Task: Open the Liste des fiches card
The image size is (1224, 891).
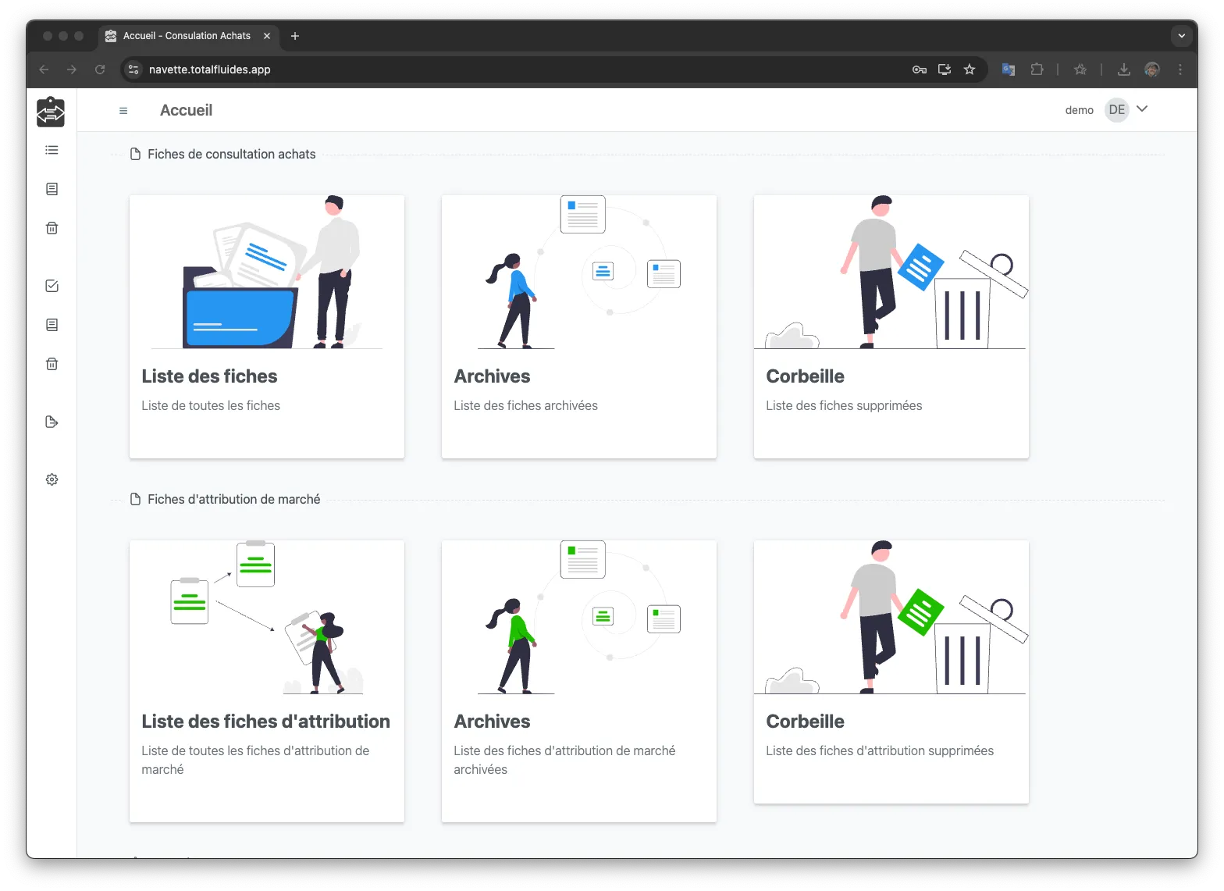Action: 267,326
